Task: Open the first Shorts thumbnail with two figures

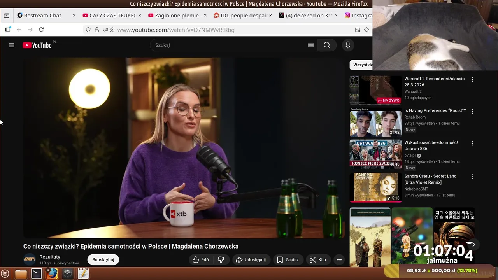Action: point(370,237)
